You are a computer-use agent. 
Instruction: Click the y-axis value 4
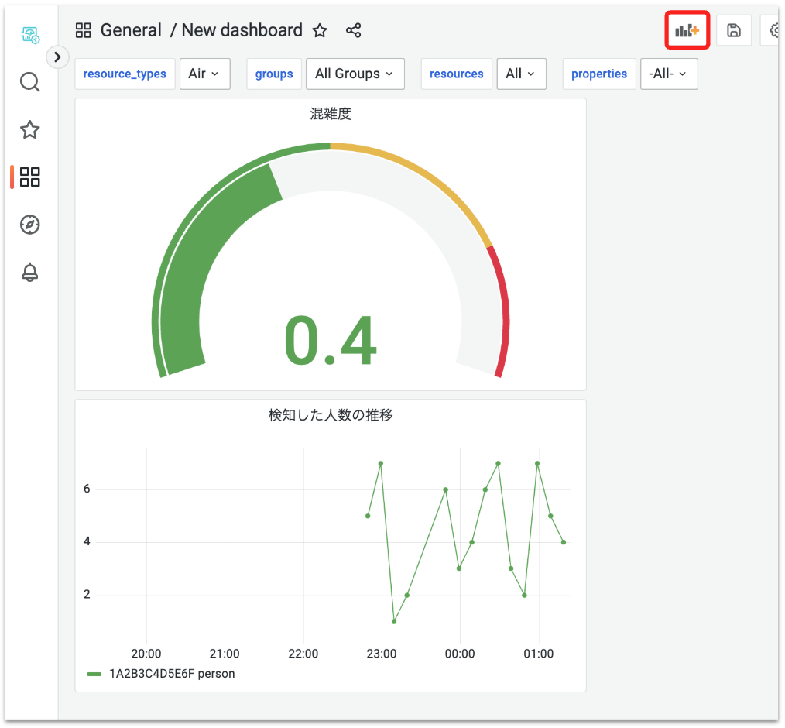click(87, 542)
